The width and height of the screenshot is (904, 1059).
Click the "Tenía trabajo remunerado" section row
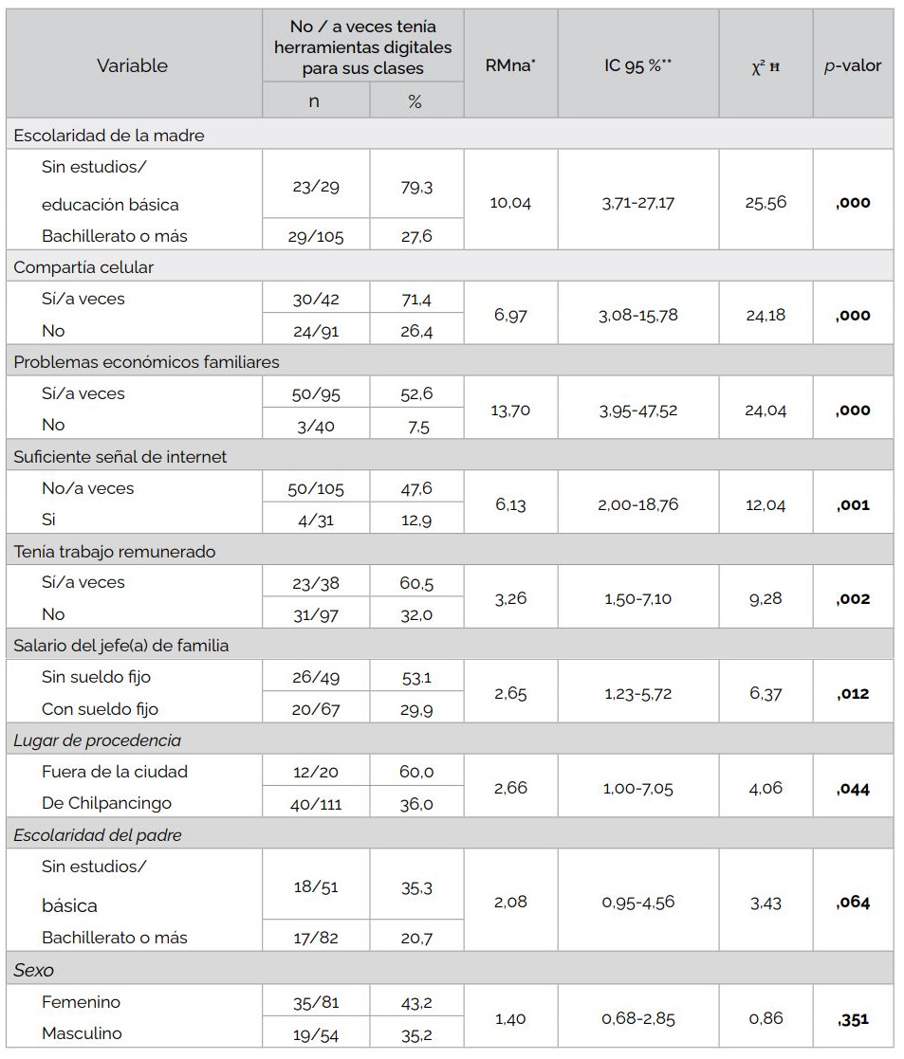[x=115, y=552]
